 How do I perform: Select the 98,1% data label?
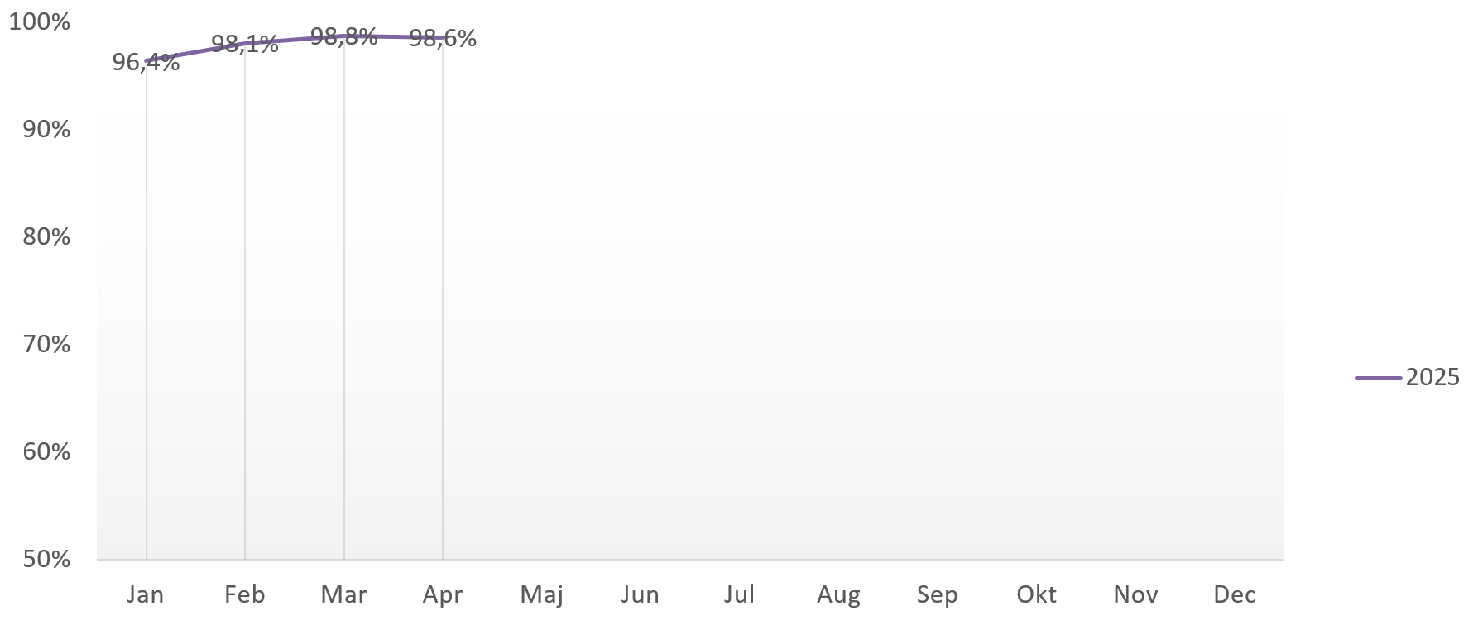245,44
